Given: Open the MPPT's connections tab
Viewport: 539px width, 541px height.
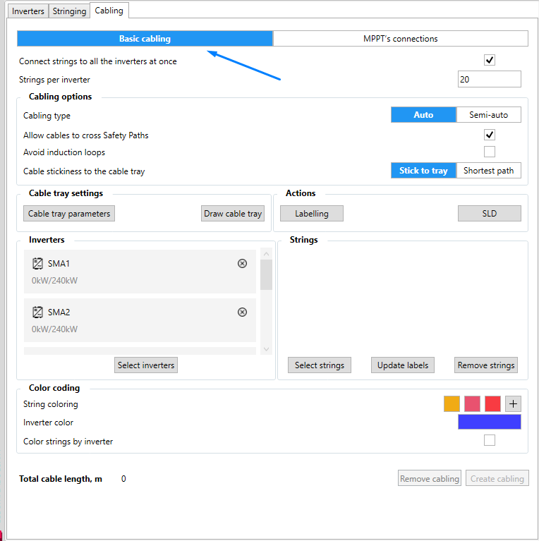Looking at the screenshot, I should pyautogui.click(x=400, y=39).
